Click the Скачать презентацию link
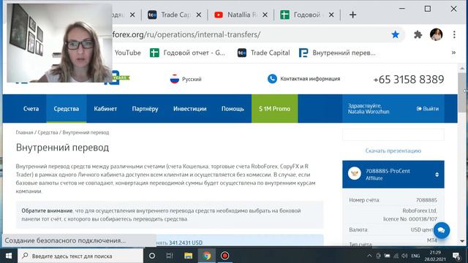 pyautogui.click(x=393, y=151)
